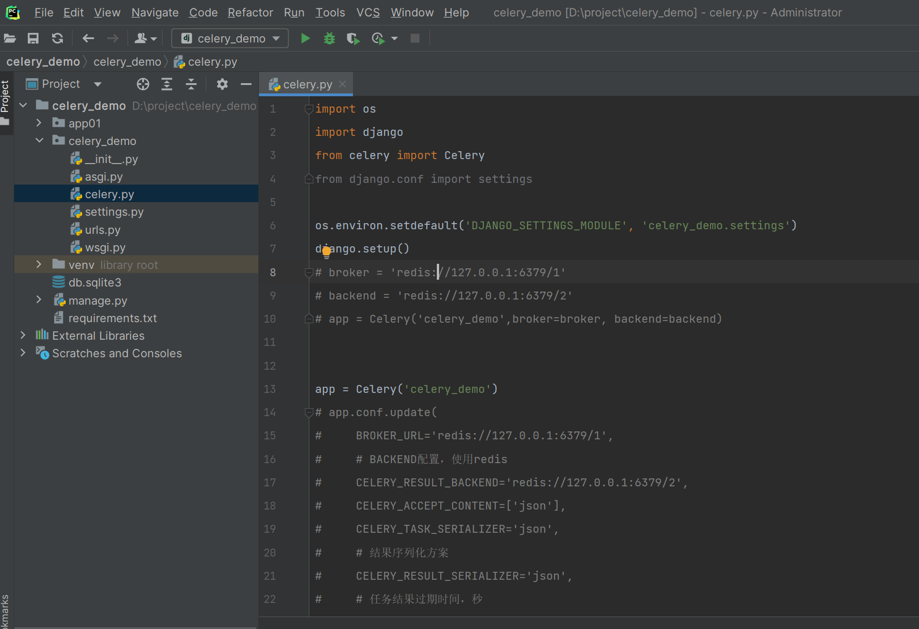Open the View menu
Viewport: 919px width, 629px height.
[107, 12]
